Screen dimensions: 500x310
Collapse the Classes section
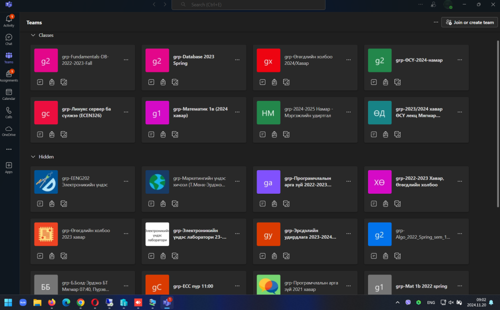click(x=33, y=35)
